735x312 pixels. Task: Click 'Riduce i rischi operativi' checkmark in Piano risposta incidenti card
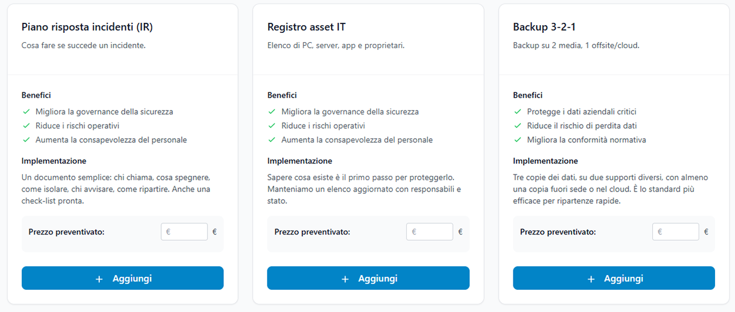click(x=26, y=126)
